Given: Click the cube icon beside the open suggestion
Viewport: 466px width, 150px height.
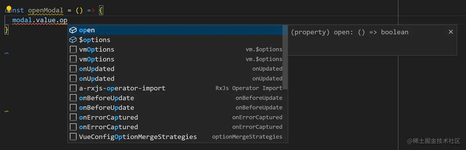Looking at the screenshot, I should (x=73, y=30).
